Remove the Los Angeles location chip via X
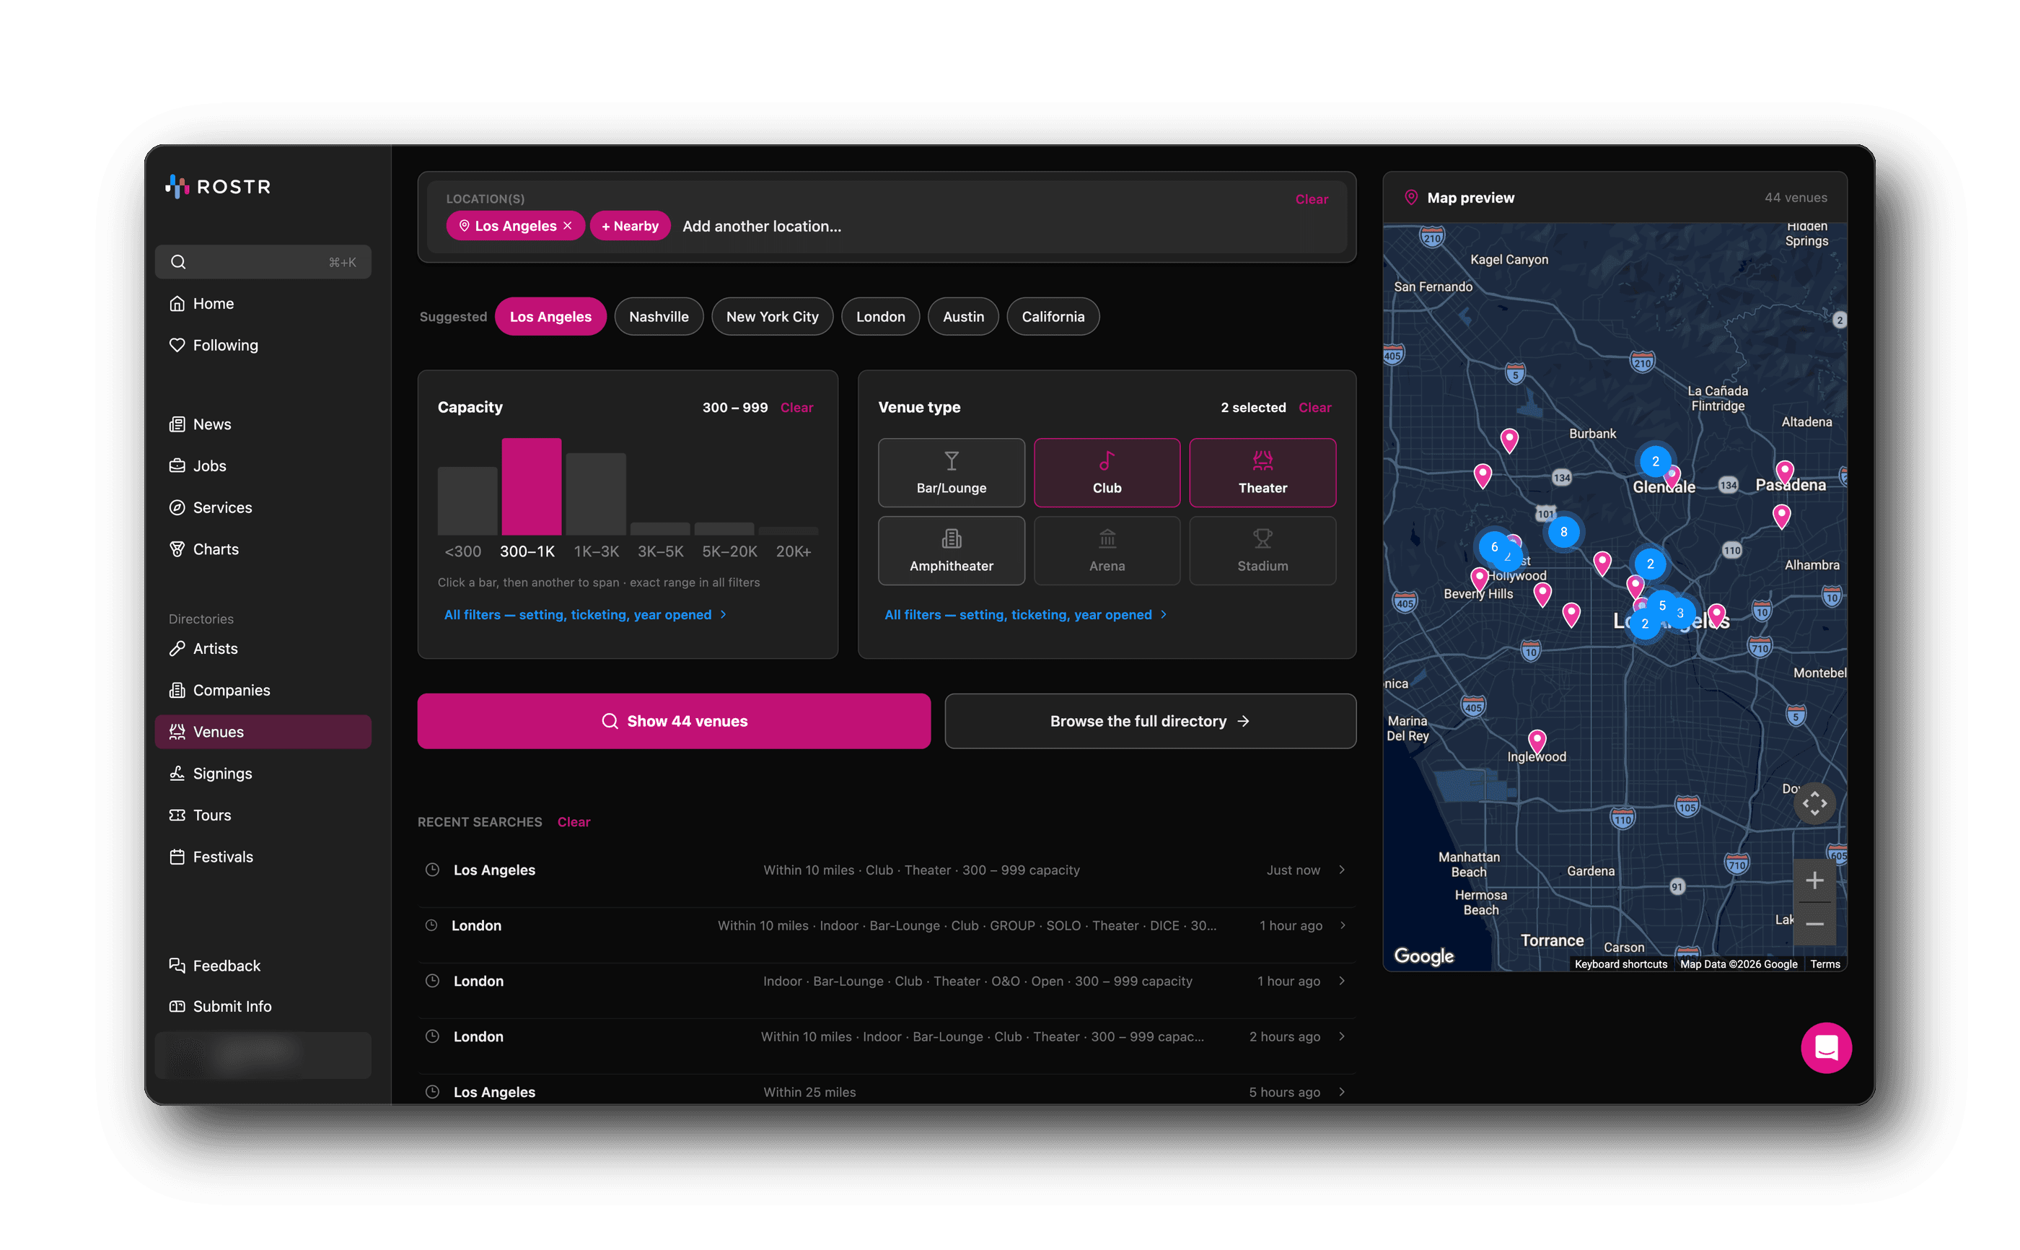Viewport: 2020px width, 1250px height. coord(568,226)
